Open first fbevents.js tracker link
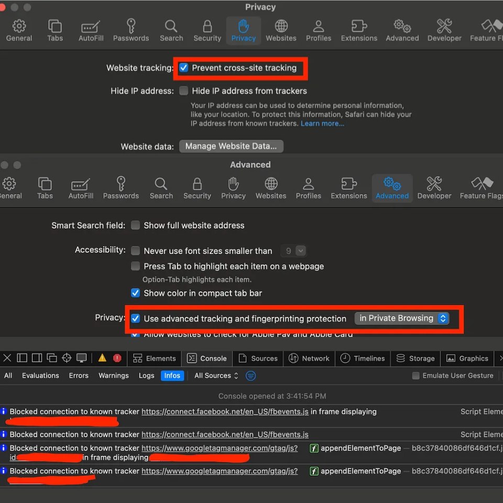 click(225, 412)
